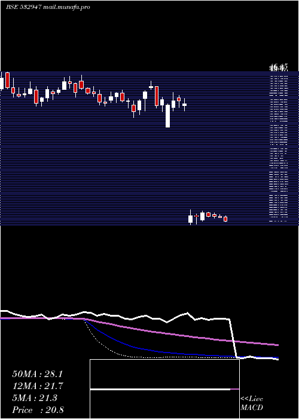
Task: Select the 5MA : 21.3 label
Action: (35, 398)
